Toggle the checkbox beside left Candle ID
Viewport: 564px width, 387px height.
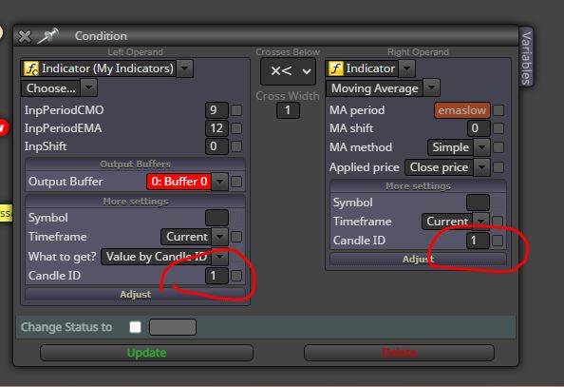tap(236, 276)
